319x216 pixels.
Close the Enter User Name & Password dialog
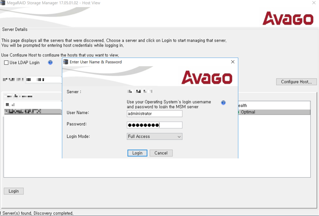(x=233, y=62)
